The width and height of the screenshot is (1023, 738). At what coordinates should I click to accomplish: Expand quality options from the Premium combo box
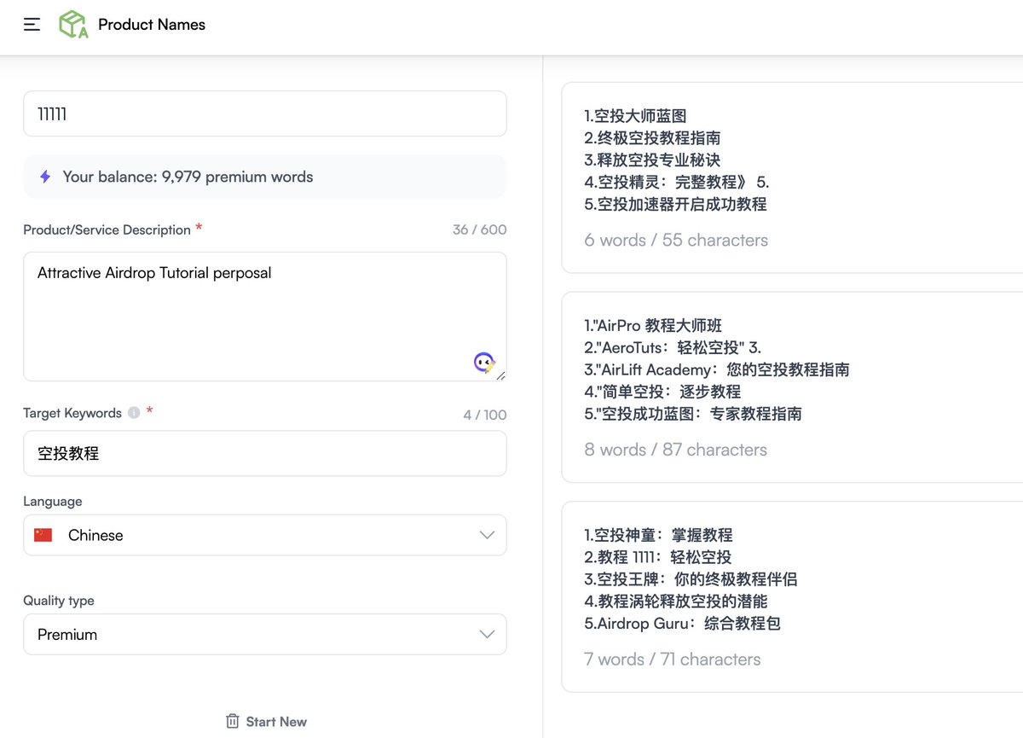(265, 634)
